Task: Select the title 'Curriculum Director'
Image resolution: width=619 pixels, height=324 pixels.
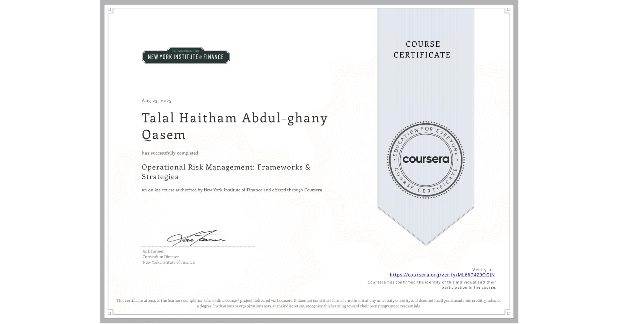Action: [161, 257]
